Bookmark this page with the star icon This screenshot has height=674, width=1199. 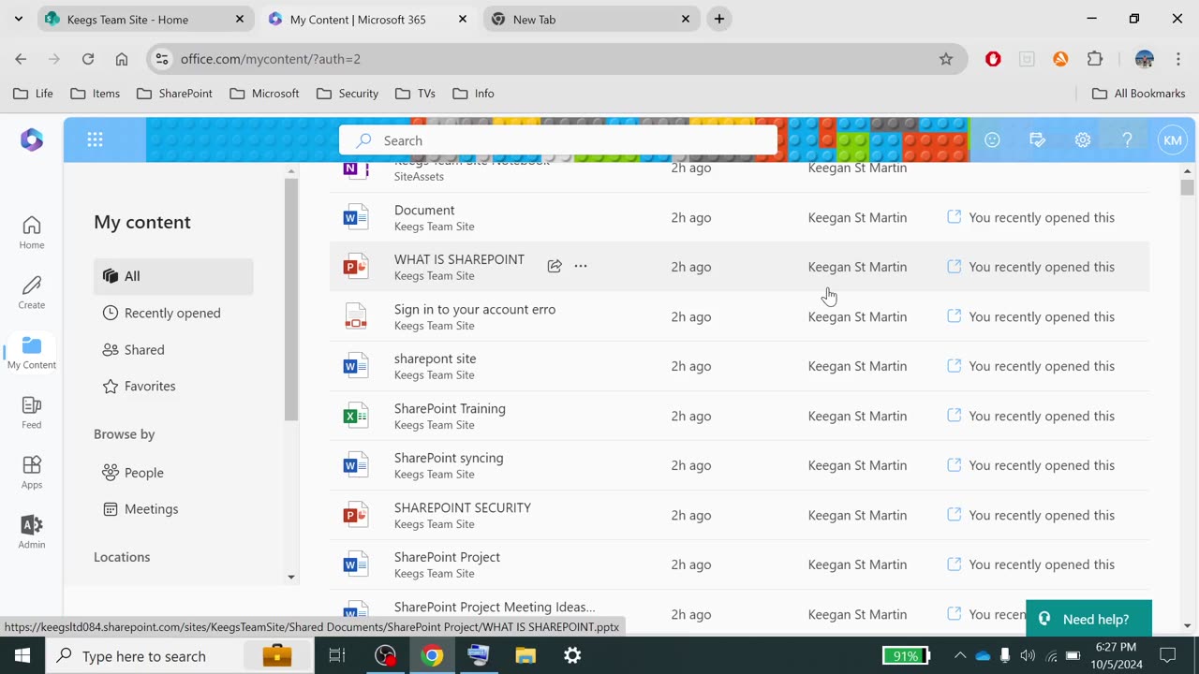pyautogui.click(x=946, y=59)
